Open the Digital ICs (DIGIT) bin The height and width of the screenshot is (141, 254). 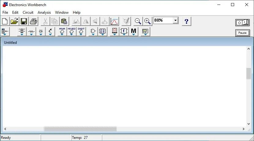(x=81, y=32)
